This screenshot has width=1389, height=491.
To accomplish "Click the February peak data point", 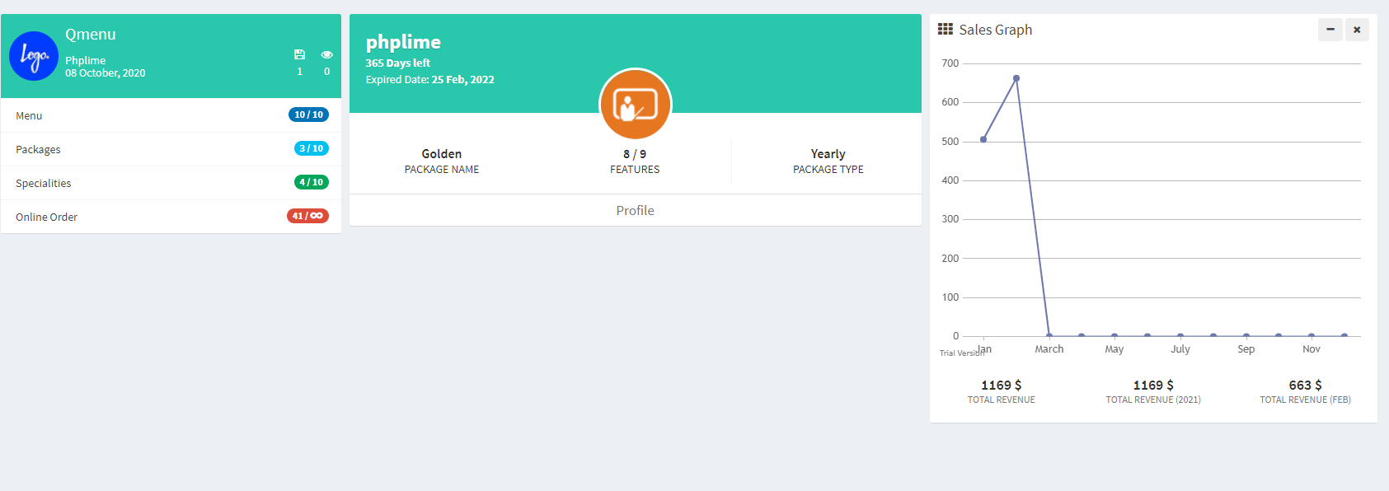I will point(1016,78).
